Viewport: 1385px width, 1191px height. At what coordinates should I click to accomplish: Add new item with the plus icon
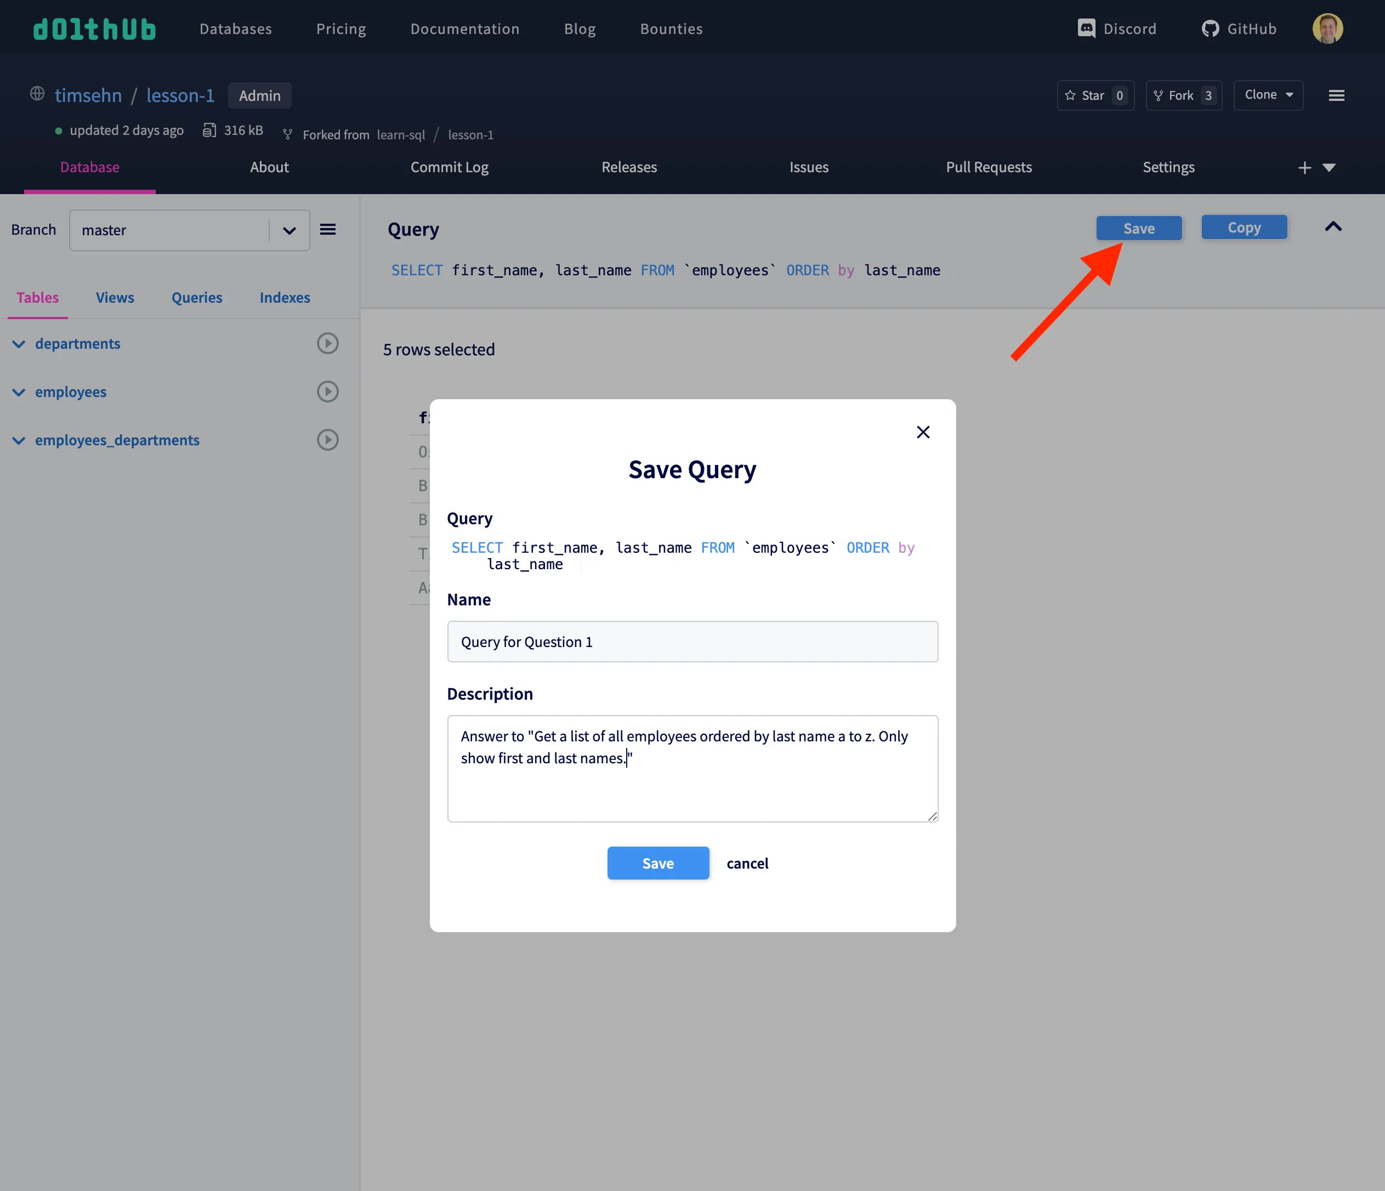click(x=1304, y=167)
